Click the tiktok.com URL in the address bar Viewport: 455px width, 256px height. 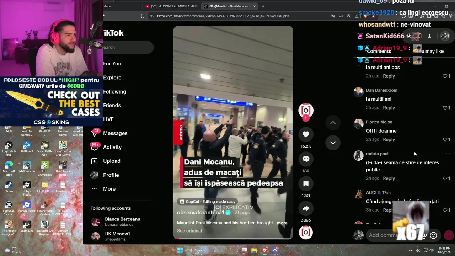click(x=223, y=16)
